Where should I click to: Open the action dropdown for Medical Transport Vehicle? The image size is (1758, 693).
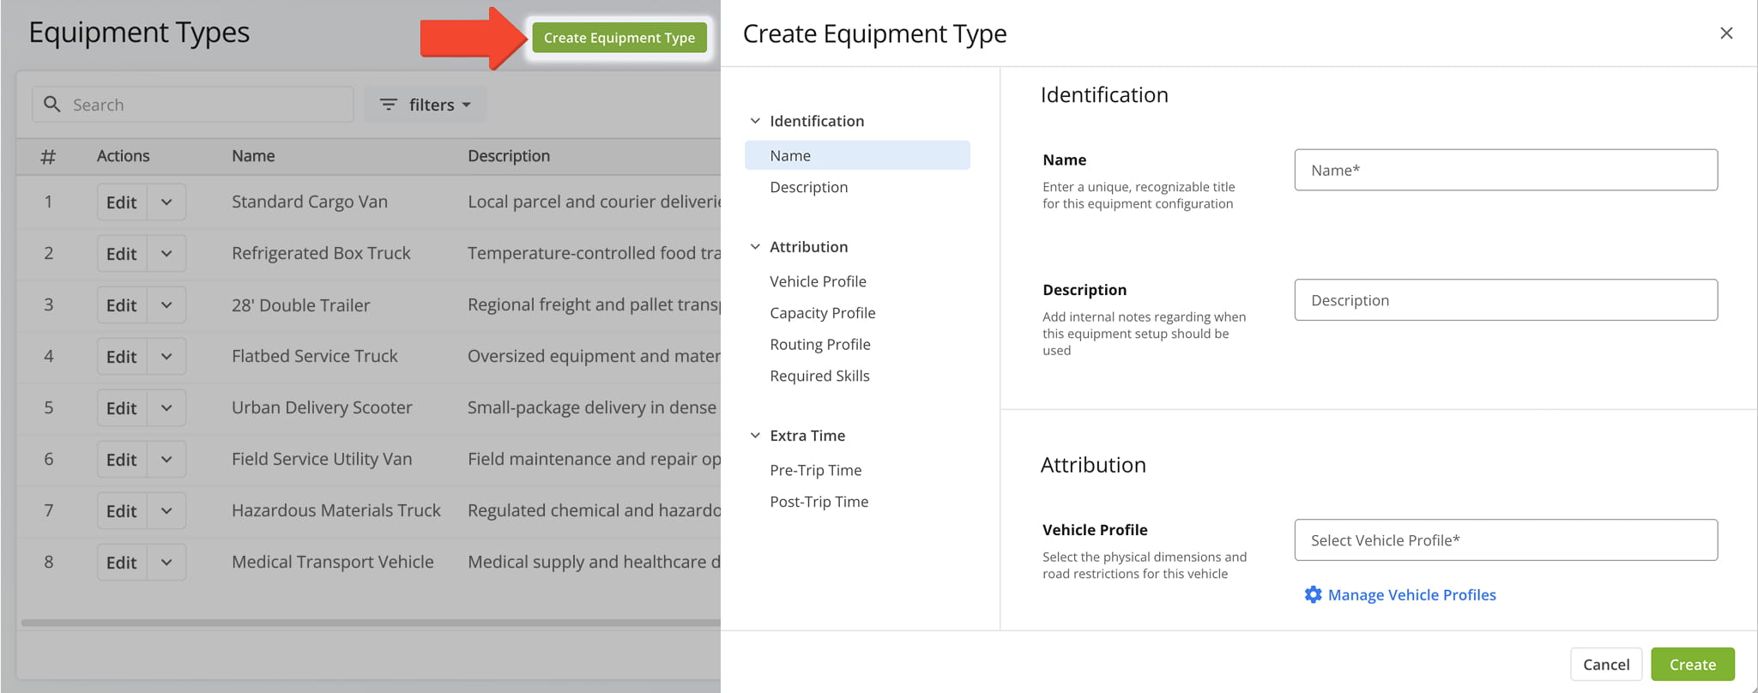(x=166, y=563)
